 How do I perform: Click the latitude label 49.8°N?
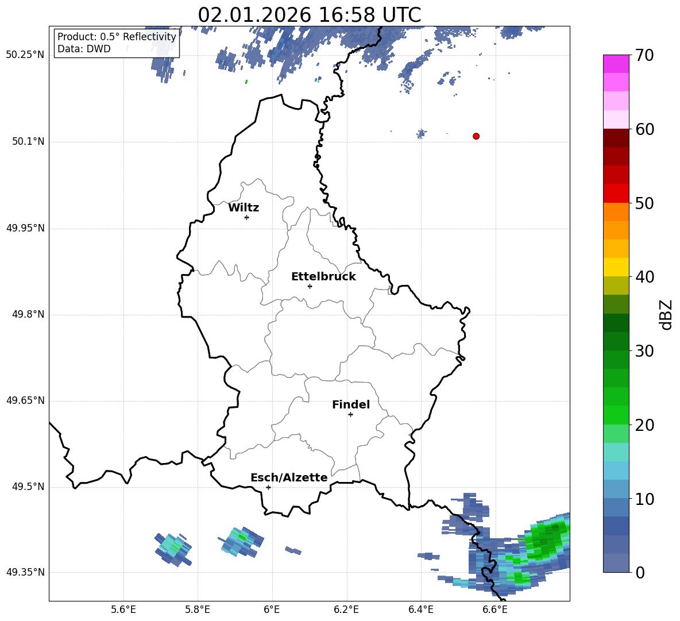[28, 314]
